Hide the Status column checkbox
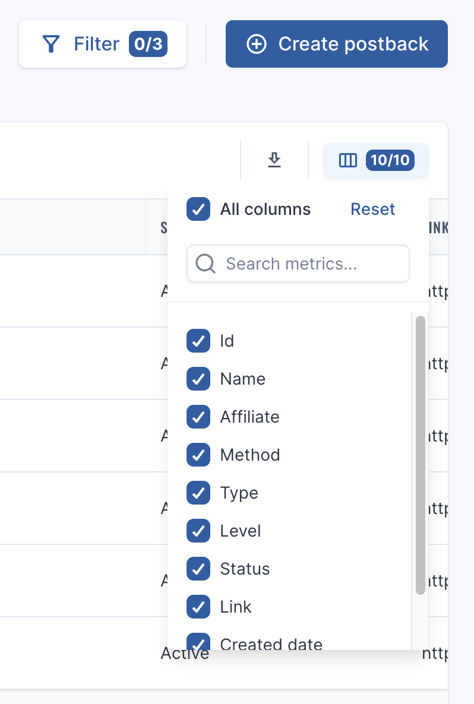Screen dimensions: 474x704 (198, 569)
